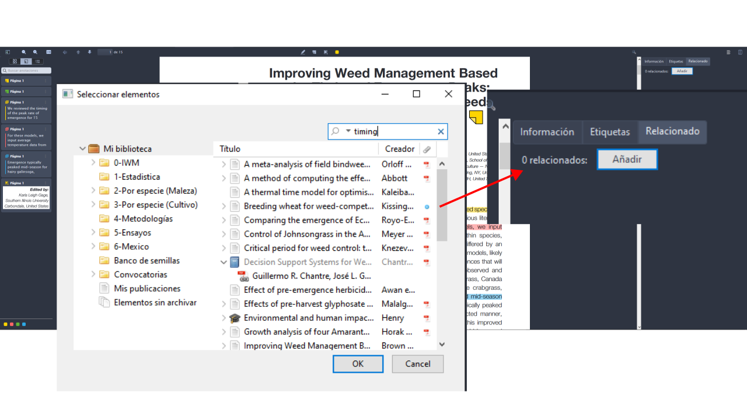The image size is (747, 420).
Task: Clear the search box with the X icon
Action: [441, 132]
